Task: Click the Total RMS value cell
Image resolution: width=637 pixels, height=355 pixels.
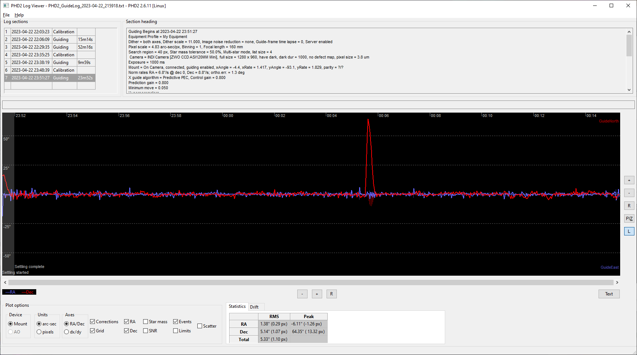Action: pos(274,339)
